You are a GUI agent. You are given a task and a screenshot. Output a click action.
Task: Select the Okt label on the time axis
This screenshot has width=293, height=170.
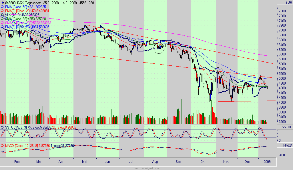click(x=203, y=162)
